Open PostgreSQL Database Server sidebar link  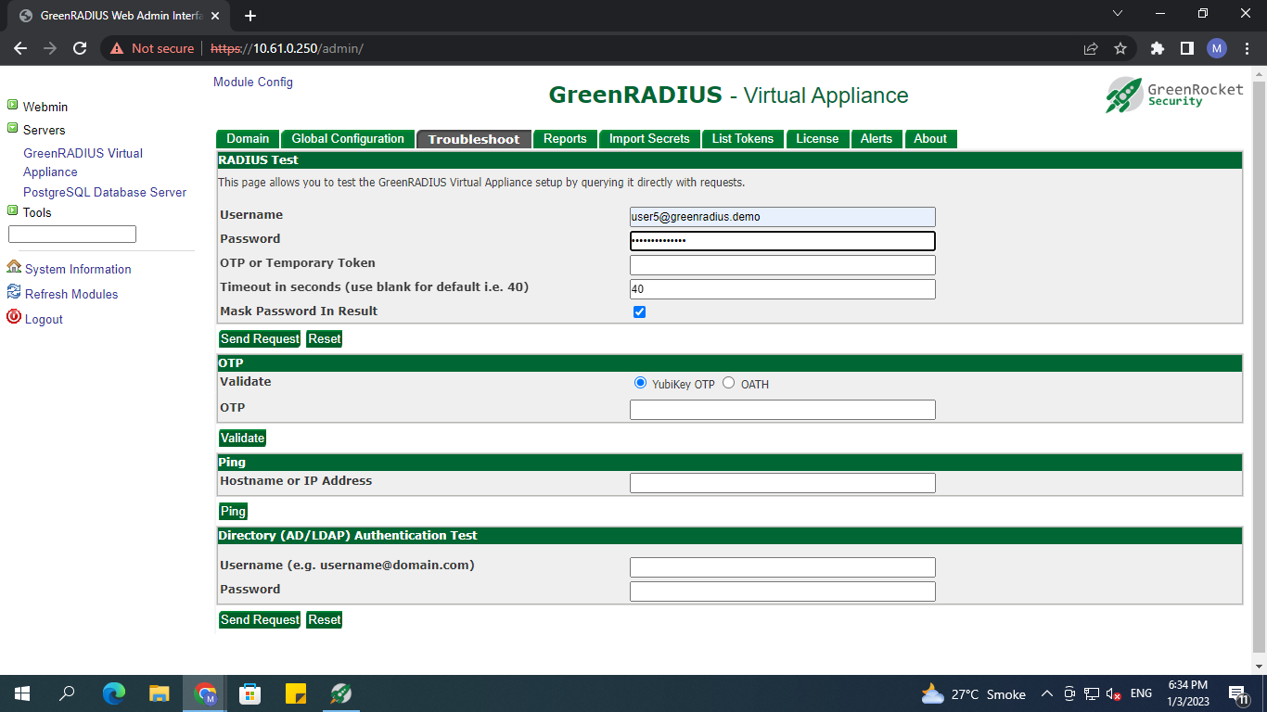pos(105,192)
